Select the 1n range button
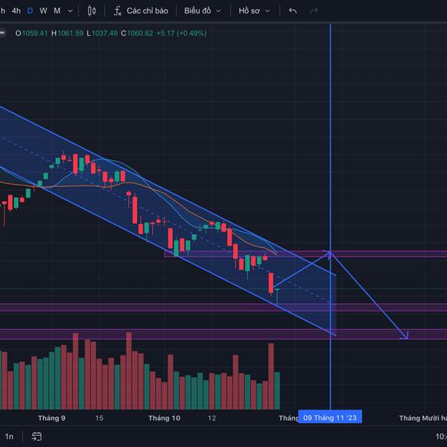This screenshot has width=447, height=447. coord(9,437)
